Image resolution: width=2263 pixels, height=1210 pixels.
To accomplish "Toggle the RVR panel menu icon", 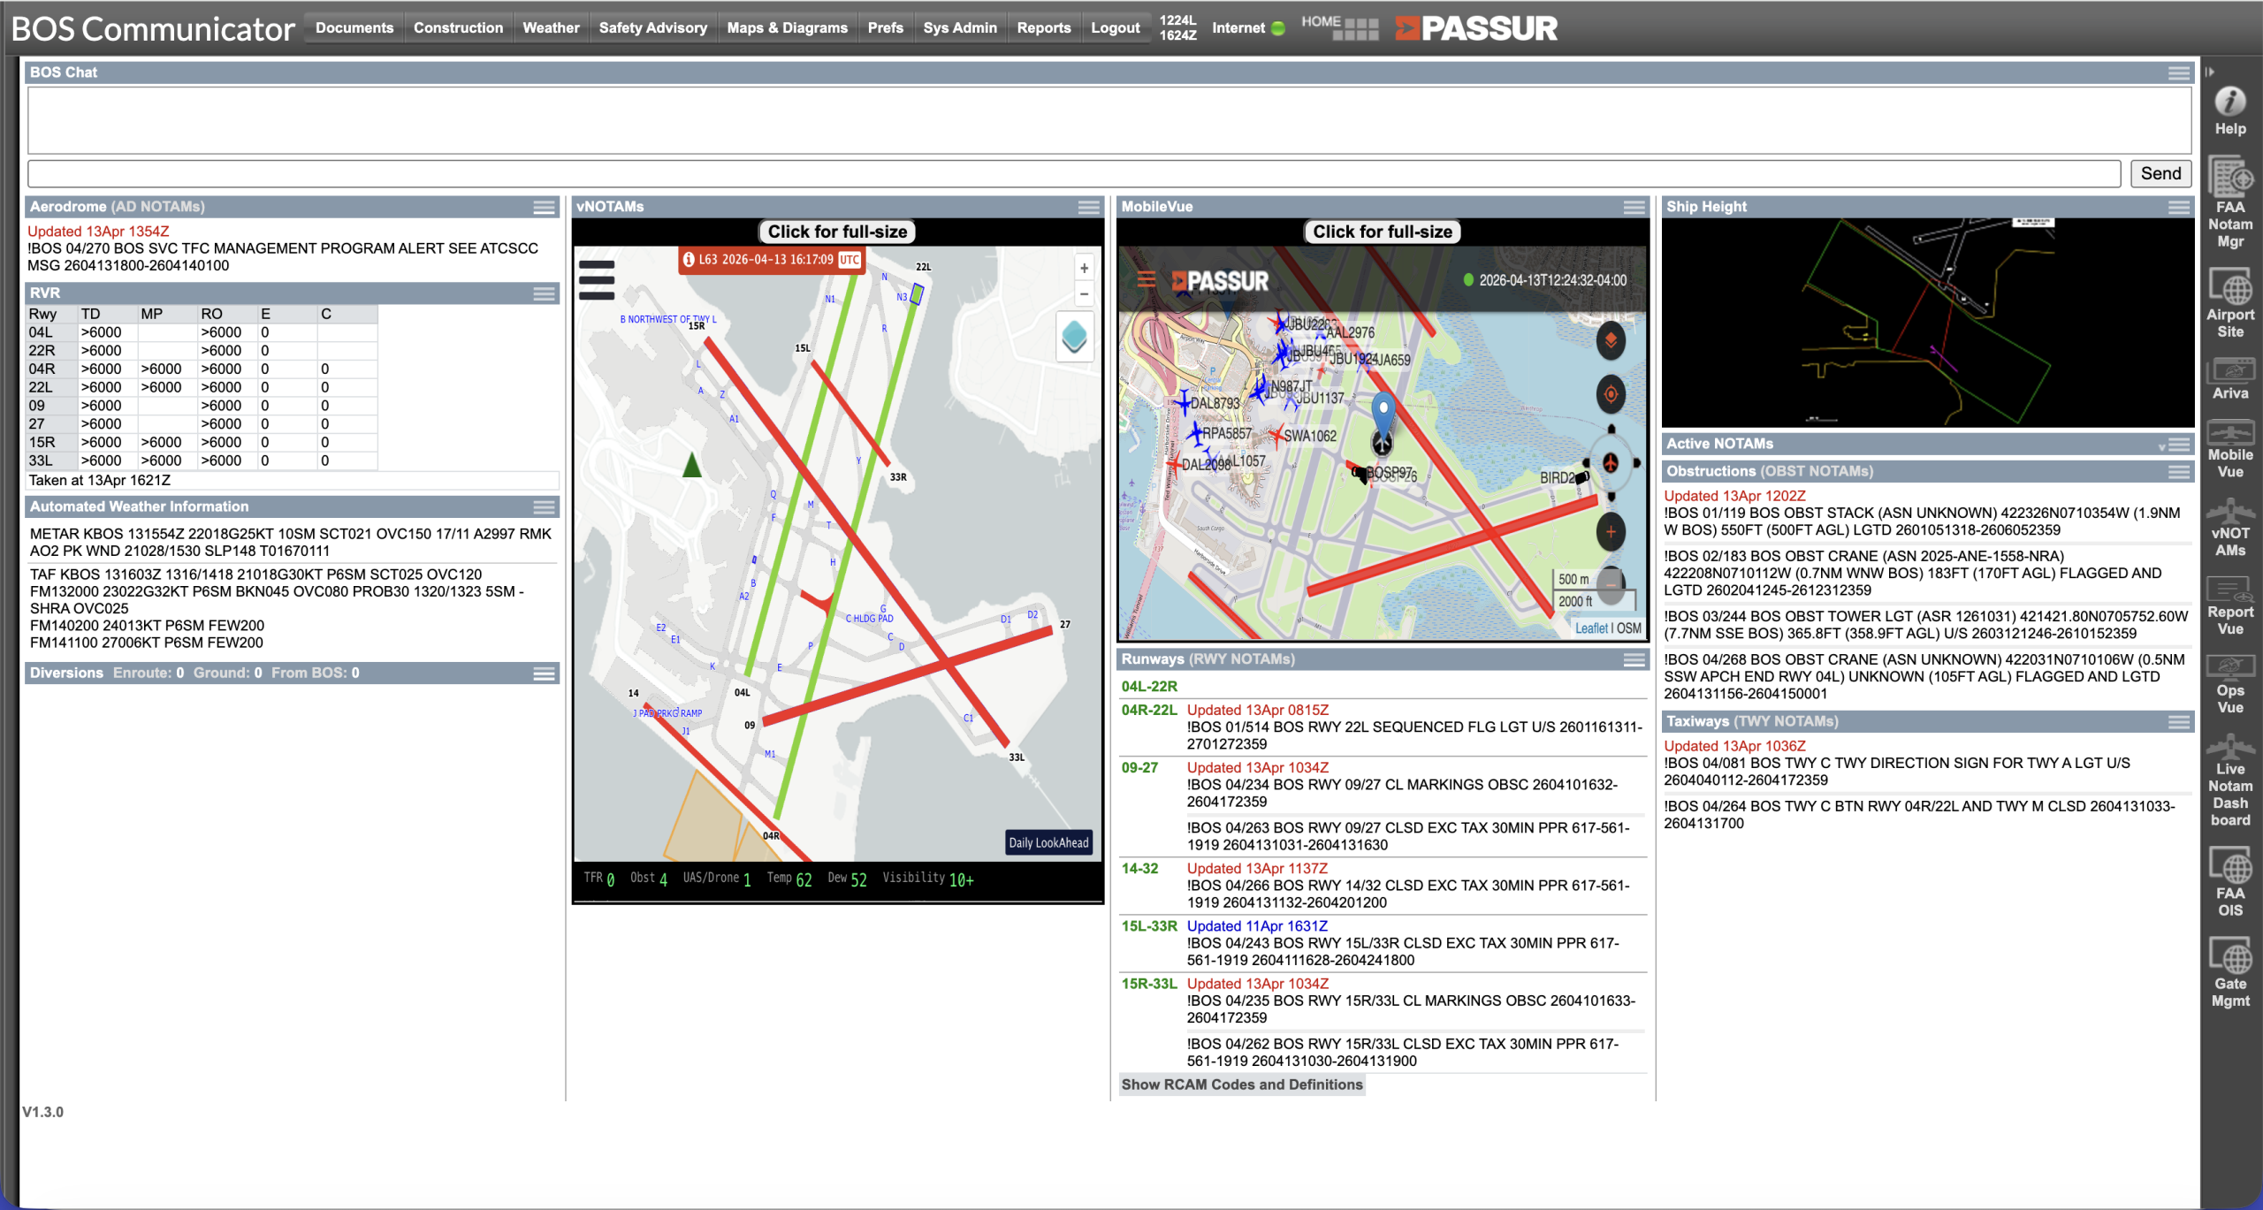I will point(545,293).
